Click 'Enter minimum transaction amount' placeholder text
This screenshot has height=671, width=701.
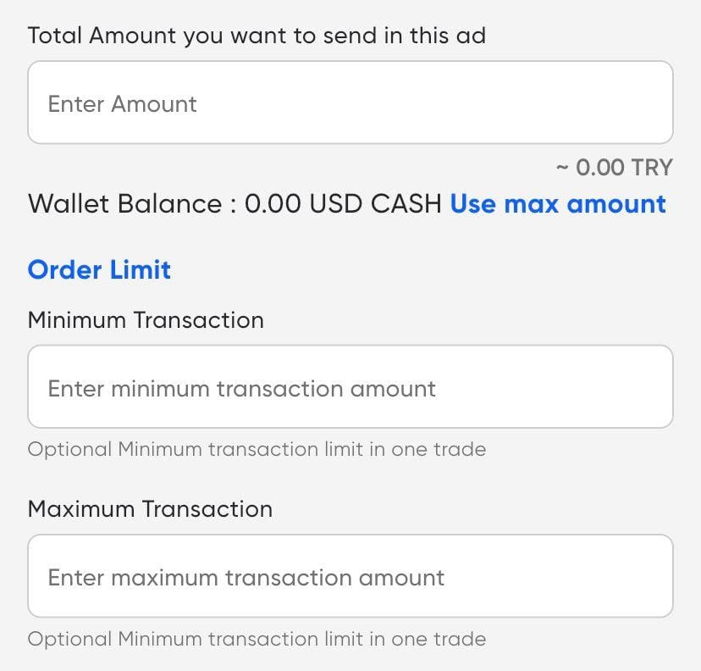[x=241, y=389]
